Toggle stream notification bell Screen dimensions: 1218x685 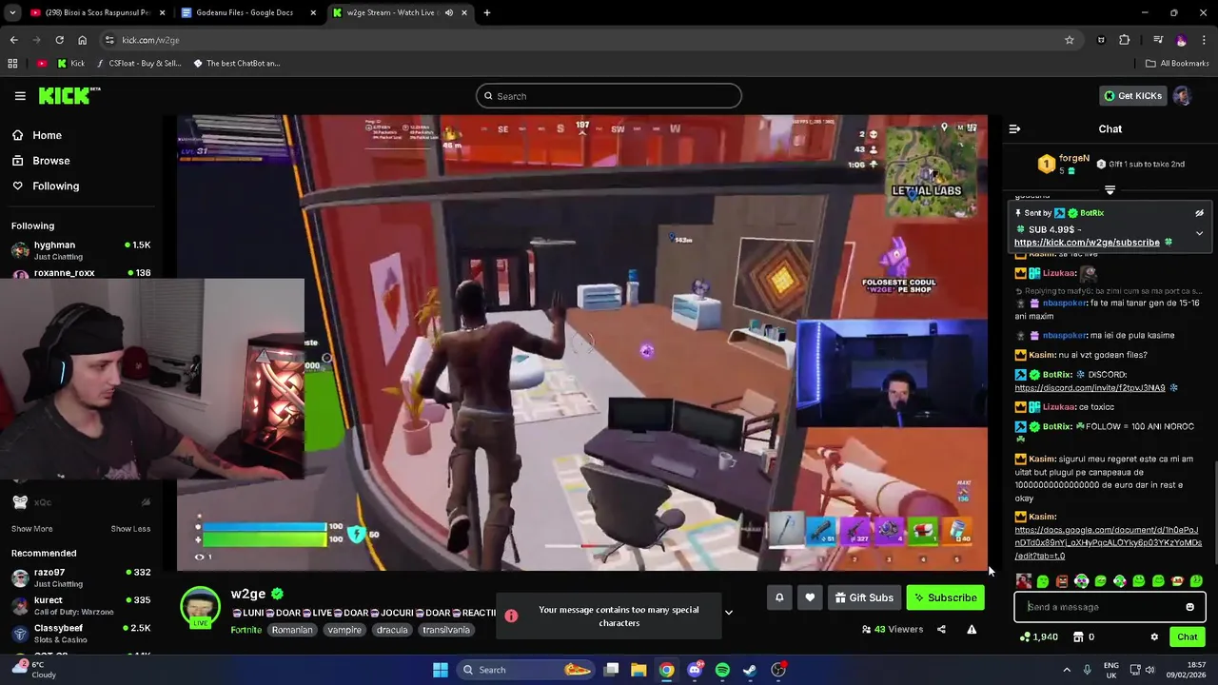[779, 597]
